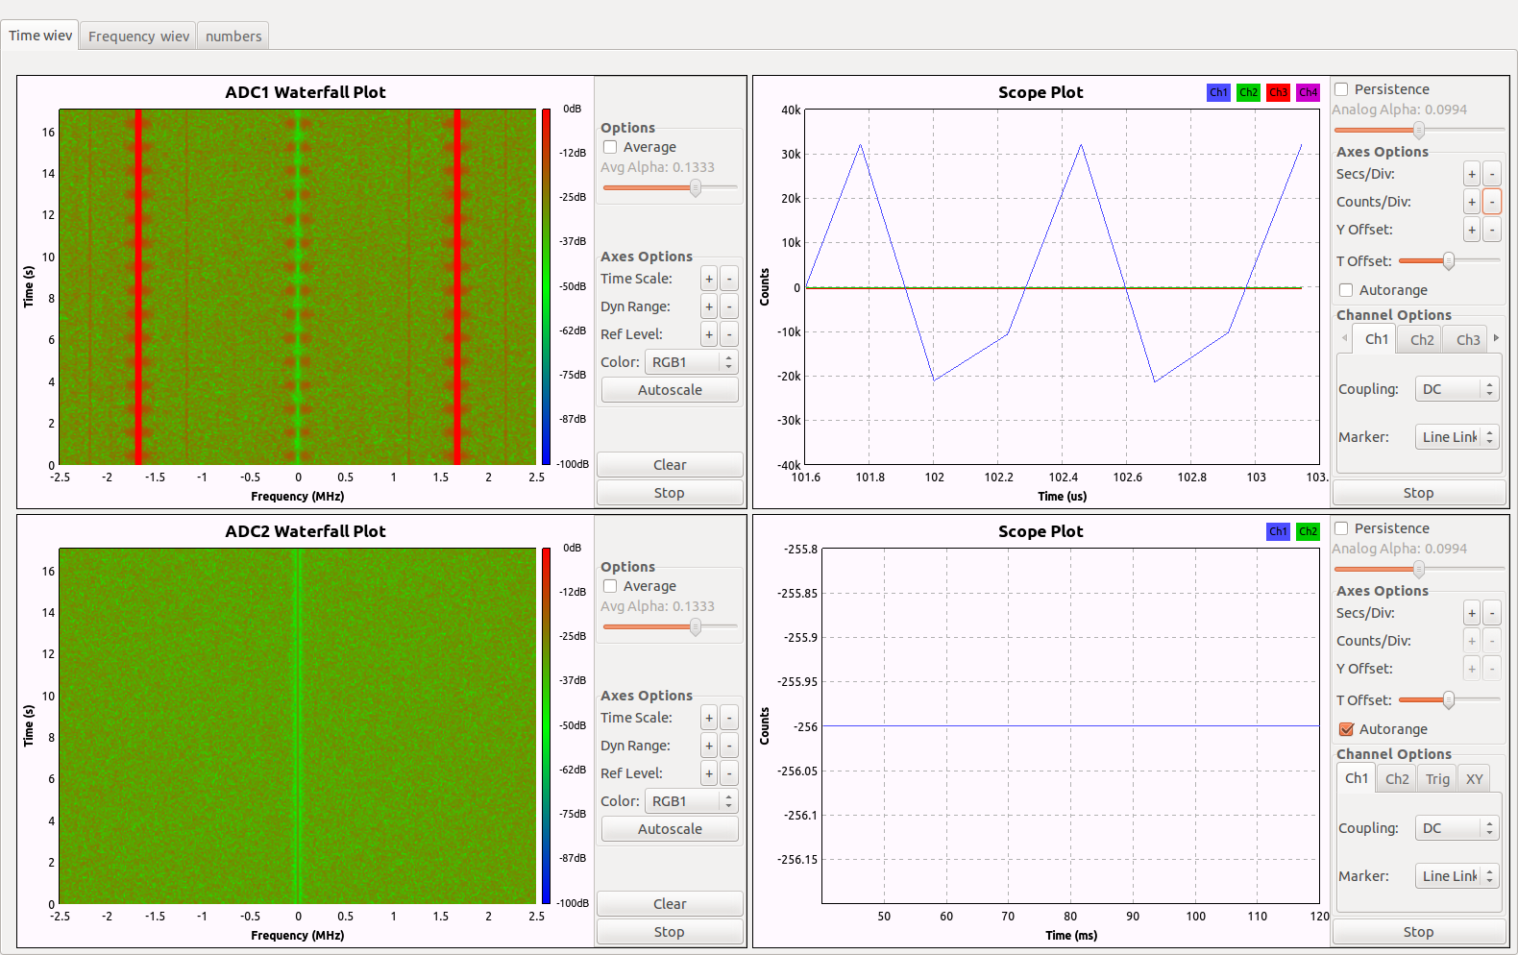This screenshot has width=1518, height=955.
Task: Enable Persistence on top scope plot
Action: pos(1341,90)
